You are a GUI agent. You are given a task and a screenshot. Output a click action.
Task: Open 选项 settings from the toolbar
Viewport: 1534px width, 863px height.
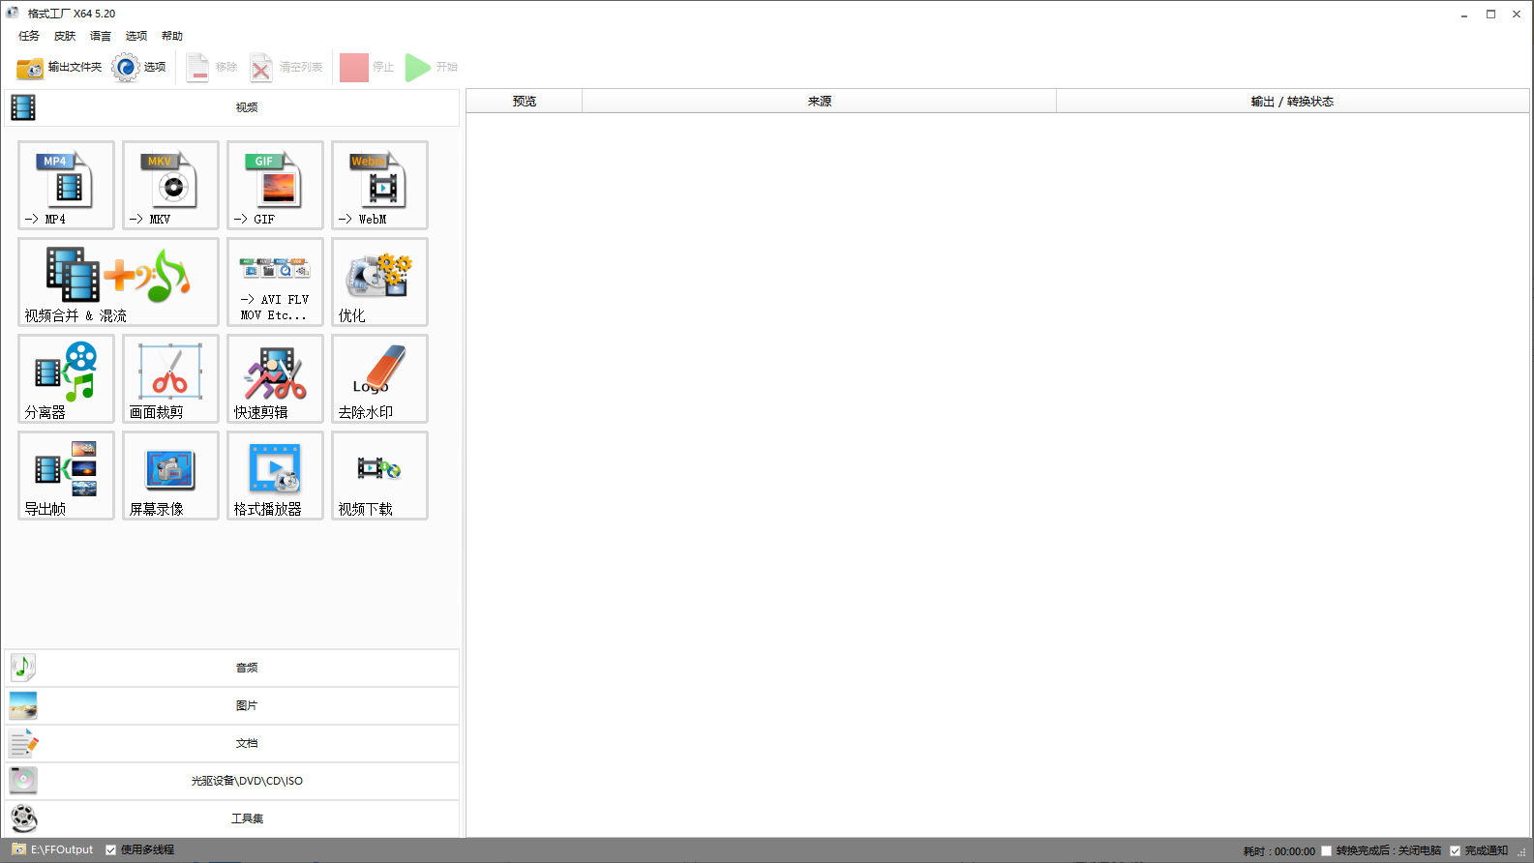[138, 67]
